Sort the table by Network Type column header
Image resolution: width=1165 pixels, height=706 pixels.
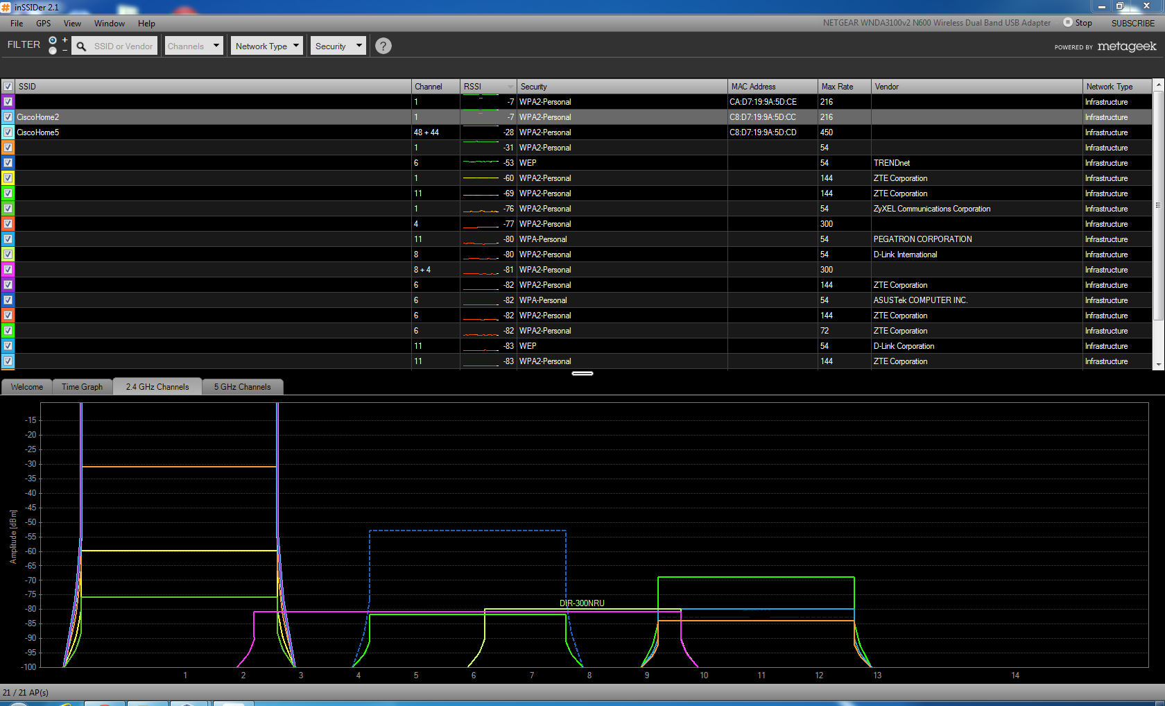[x=1117, y=87]
